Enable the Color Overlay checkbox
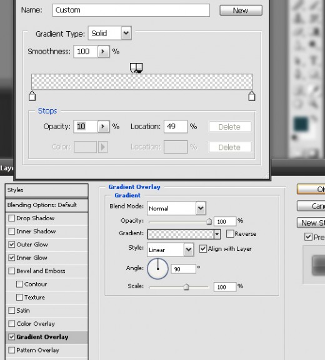The image size is (325, 360). (x=11, y=324)
